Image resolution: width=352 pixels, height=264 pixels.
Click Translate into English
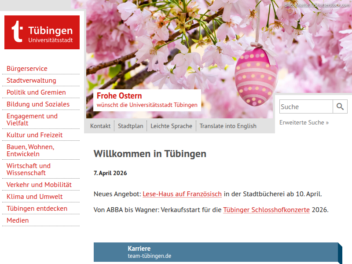[x=227, y=126]
